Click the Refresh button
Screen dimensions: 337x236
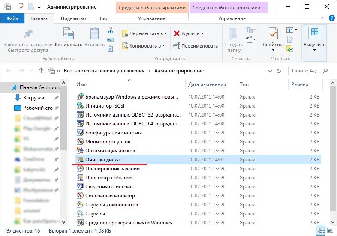279,71
